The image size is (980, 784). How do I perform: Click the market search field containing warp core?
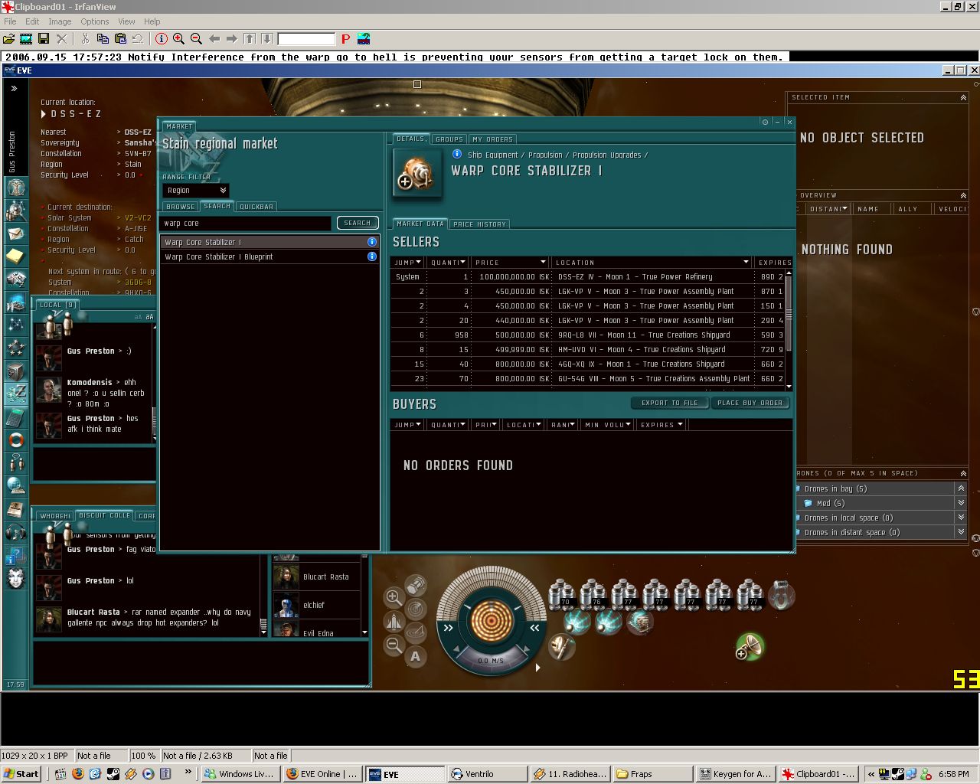[247, 223]
